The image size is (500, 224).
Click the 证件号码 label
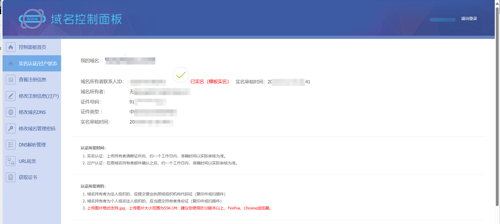pos(91,102)
